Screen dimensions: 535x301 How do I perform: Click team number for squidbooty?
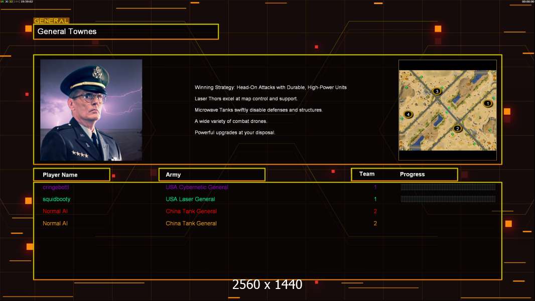[375, 199]
